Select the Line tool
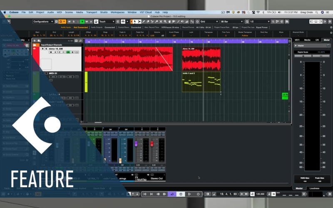The width and height of the screenshot is (333, 208). (178, 22)
